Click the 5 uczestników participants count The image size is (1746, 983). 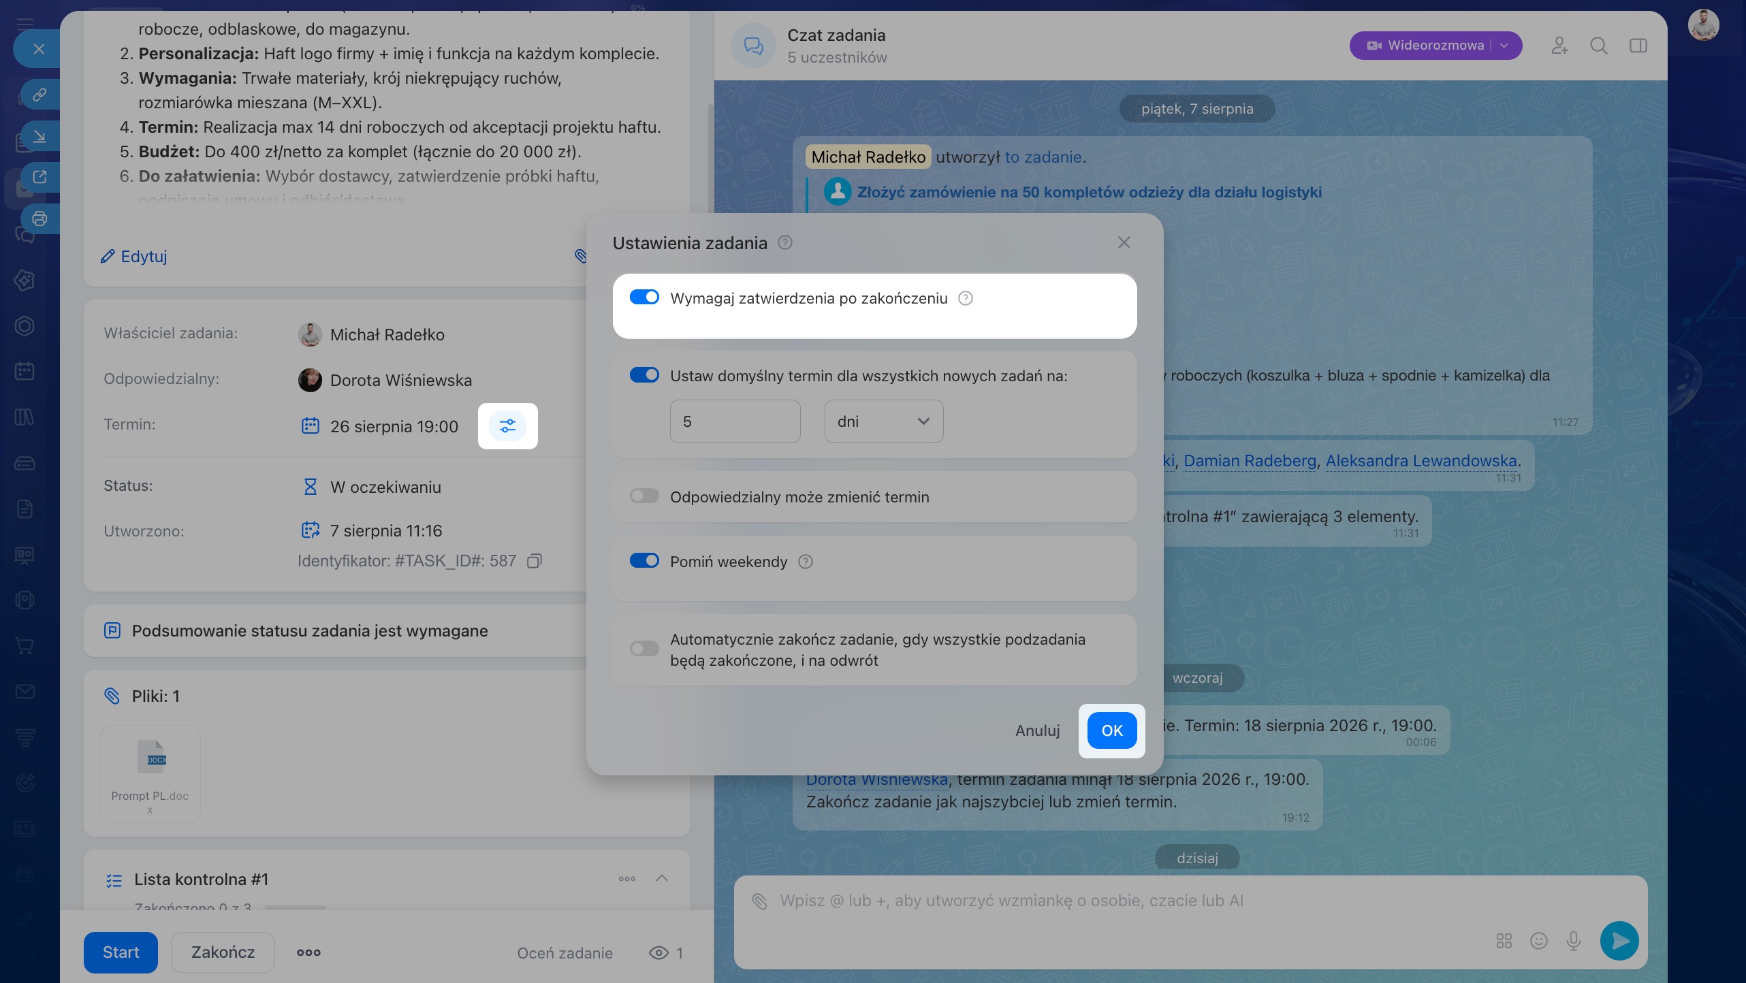(838, 58)
